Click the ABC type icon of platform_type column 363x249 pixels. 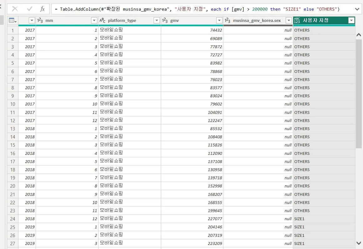pos(102,21)
